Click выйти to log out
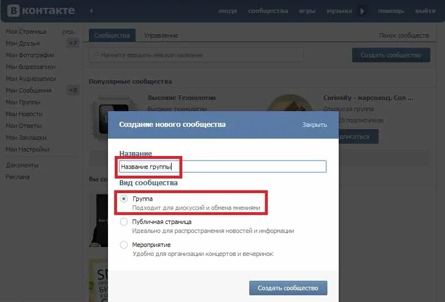The image size is (445, 302). click(x=425, y=11)
